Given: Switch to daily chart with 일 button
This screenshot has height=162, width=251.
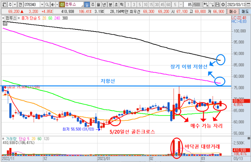Looking at the screenshot, I should tap(87, 5).
